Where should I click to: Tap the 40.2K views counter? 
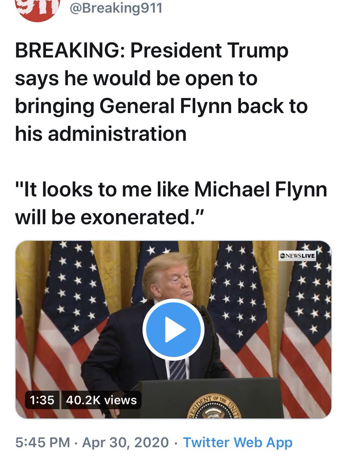click(101, 400)
